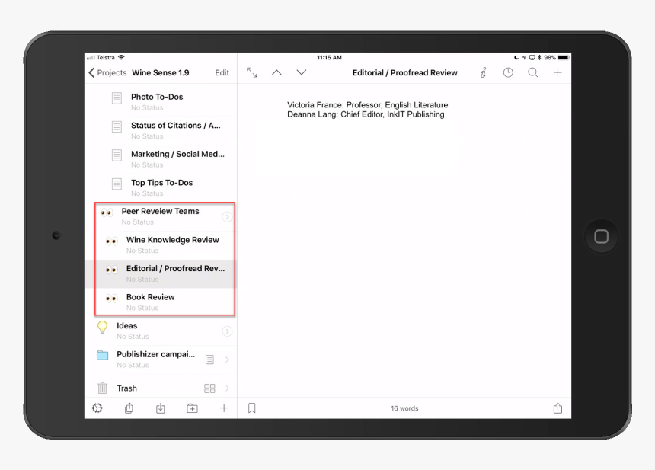Open Wine Knowledge Review document
This screenshot has height=470, width=655.
pyautogui.click(x=161, y=245)
